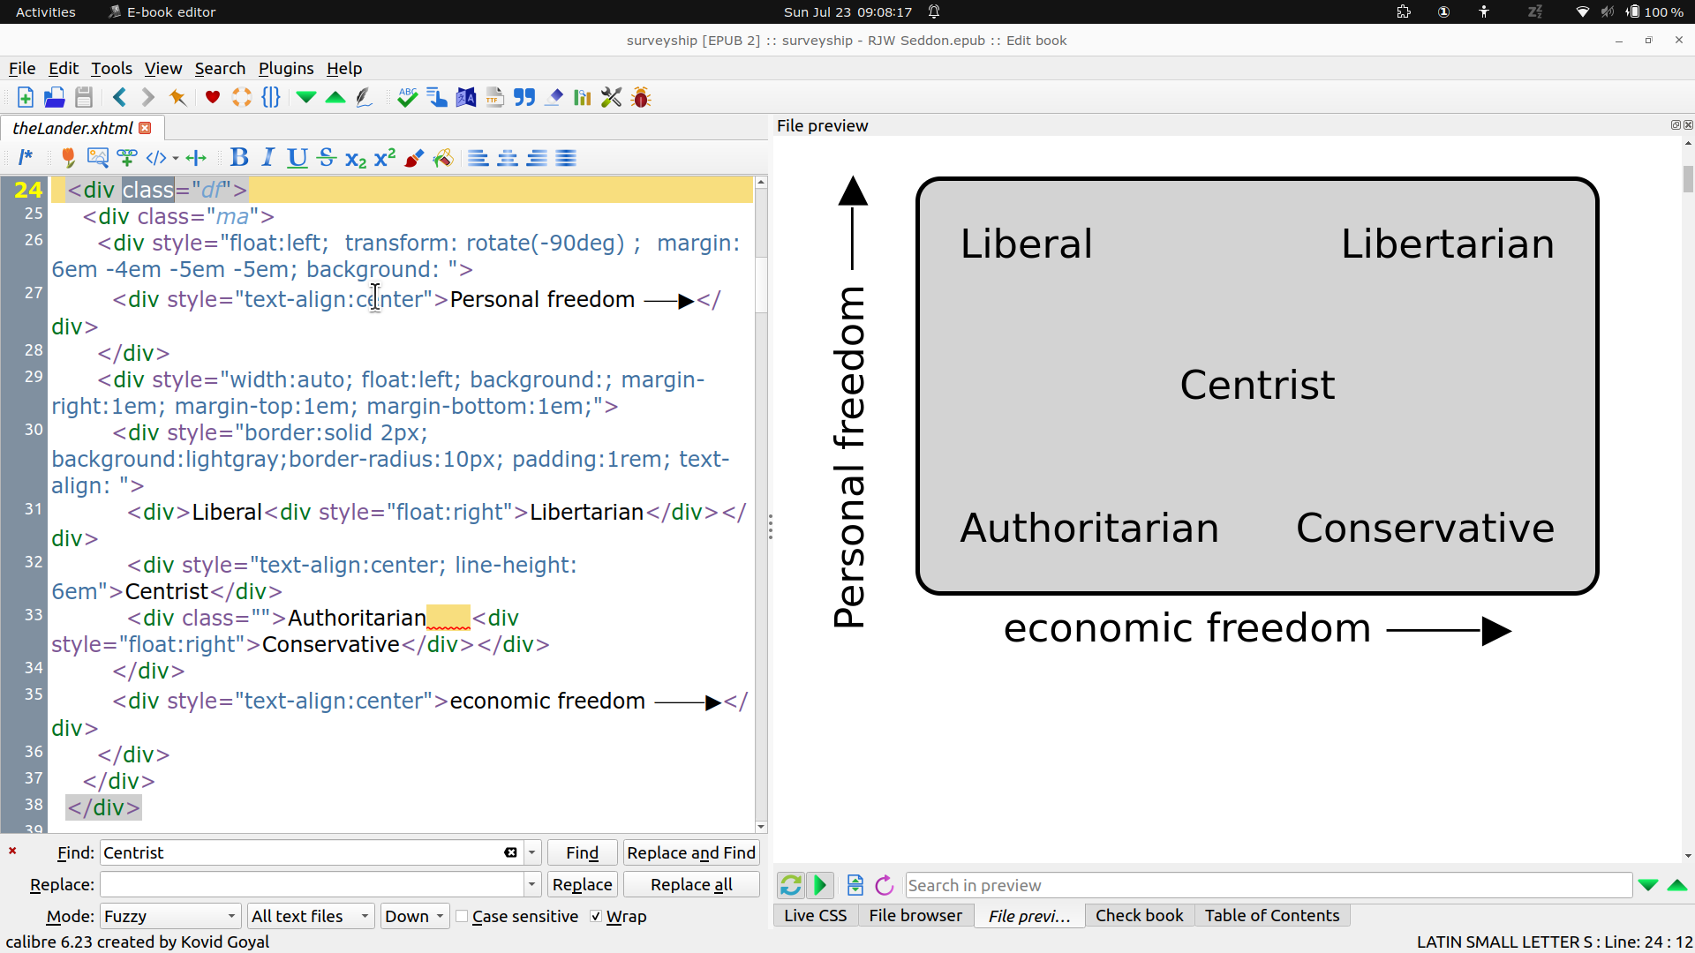Apply bold formatting button

point(238,158)
